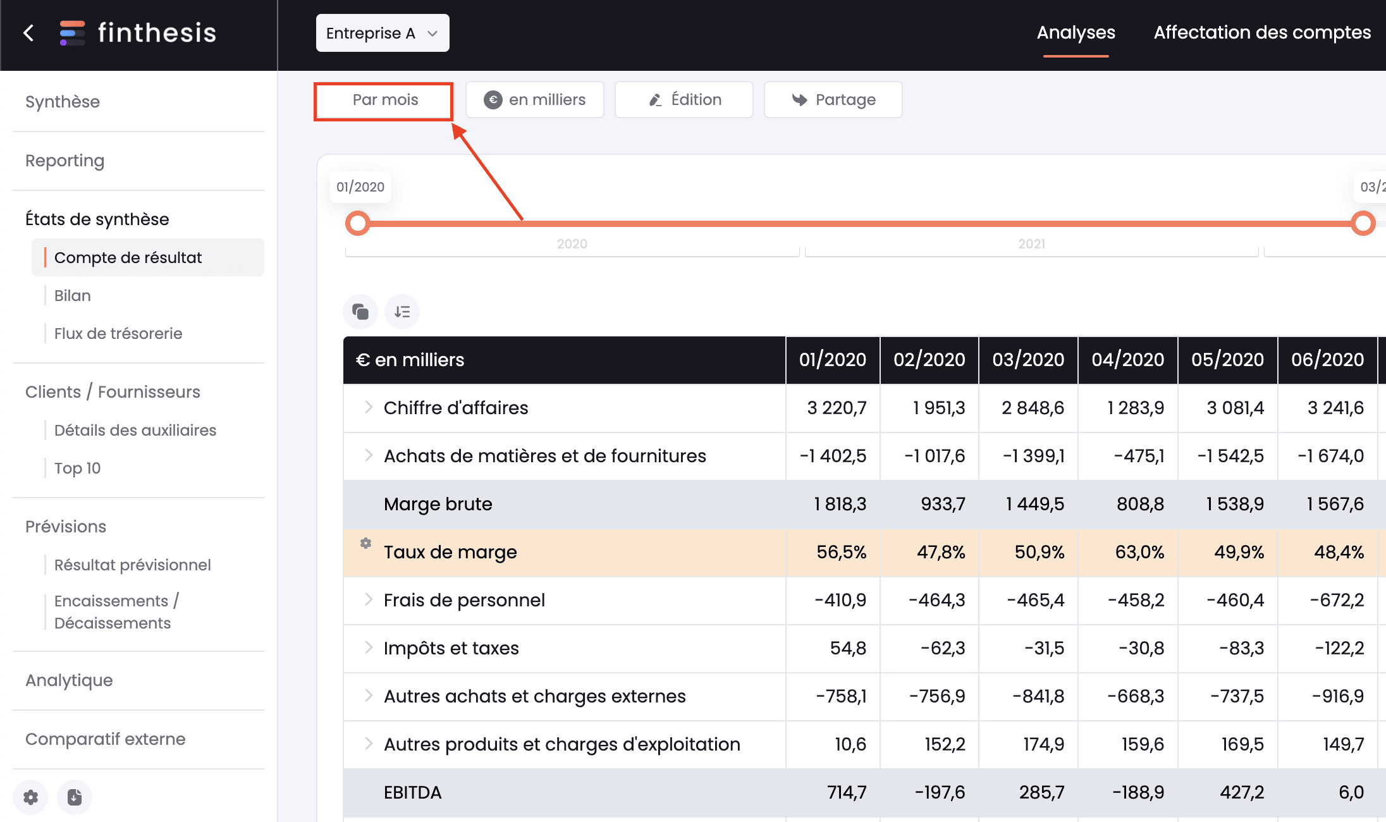Click the 01/2020 start date label
1386x822 pixels.
point(360,187)
